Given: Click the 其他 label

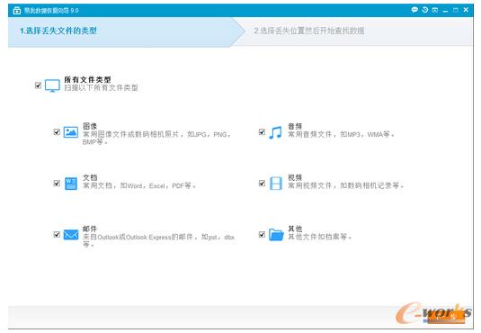Looking at the screenshot, I should (x=295, y=229).
